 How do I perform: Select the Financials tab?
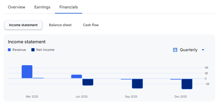tap(68, 7)
